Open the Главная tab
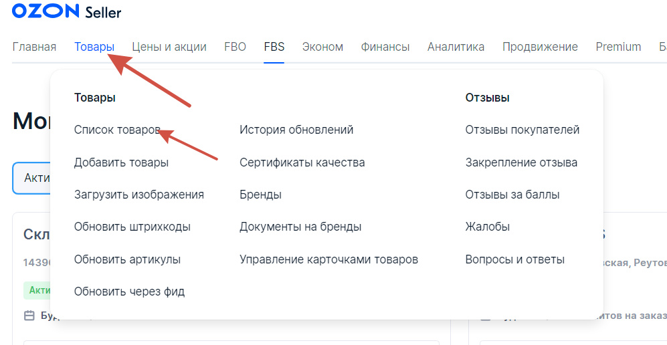667x345 pixels. (35, 47)
